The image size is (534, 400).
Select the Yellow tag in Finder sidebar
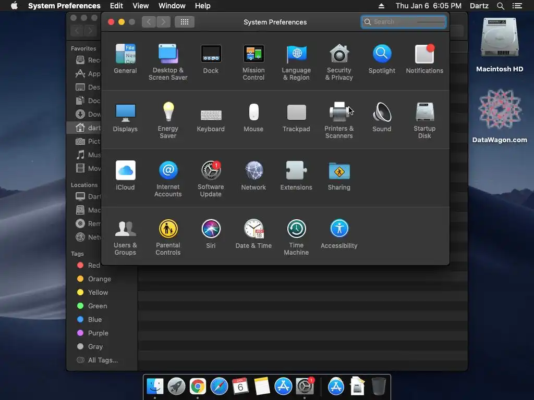pos(93,293)
